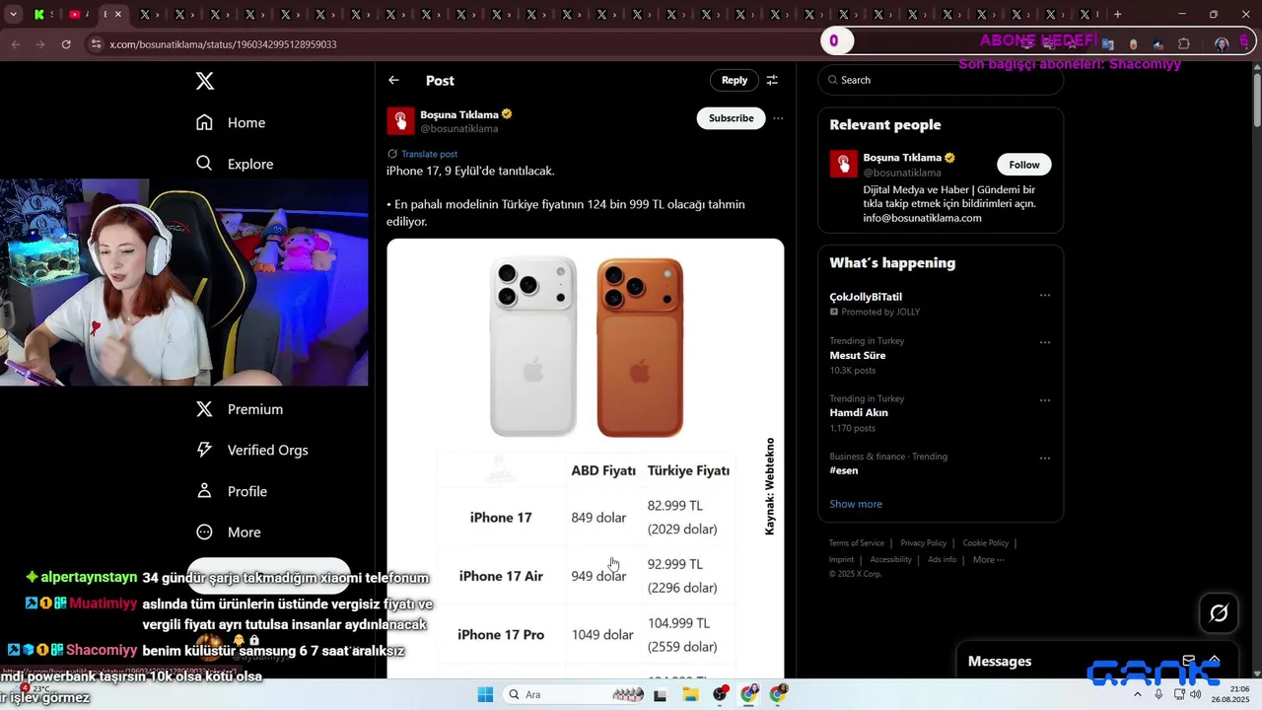The image size is (1262, 710).
Task: Open the Explore page
Action: click(x=235, y=164)
